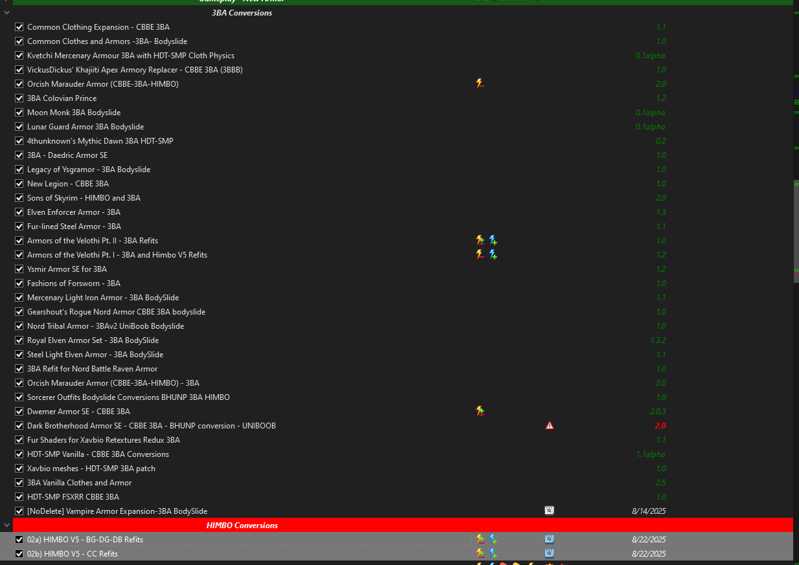Uncheck Legacy of Ysgramor - 3BA Bodyslide
This screenshot has width=799, height=565.
pos(19,170)
